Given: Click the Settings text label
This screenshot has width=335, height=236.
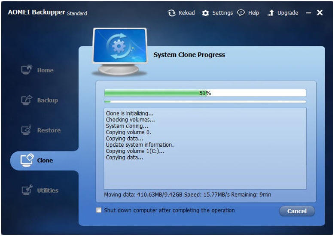Looking at the screenshot, I should (x=222, y=13).
